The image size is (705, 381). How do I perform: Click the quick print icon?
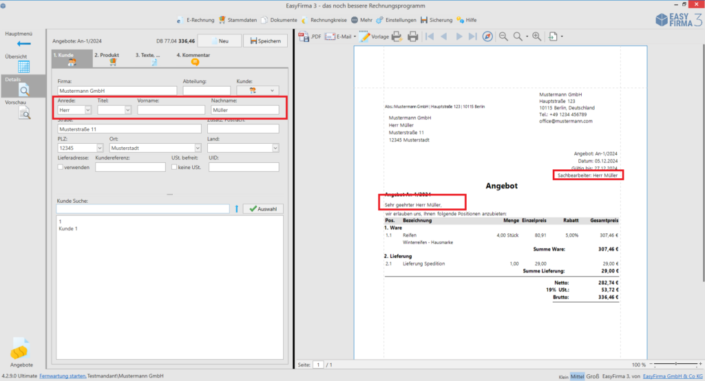point(397,36)
